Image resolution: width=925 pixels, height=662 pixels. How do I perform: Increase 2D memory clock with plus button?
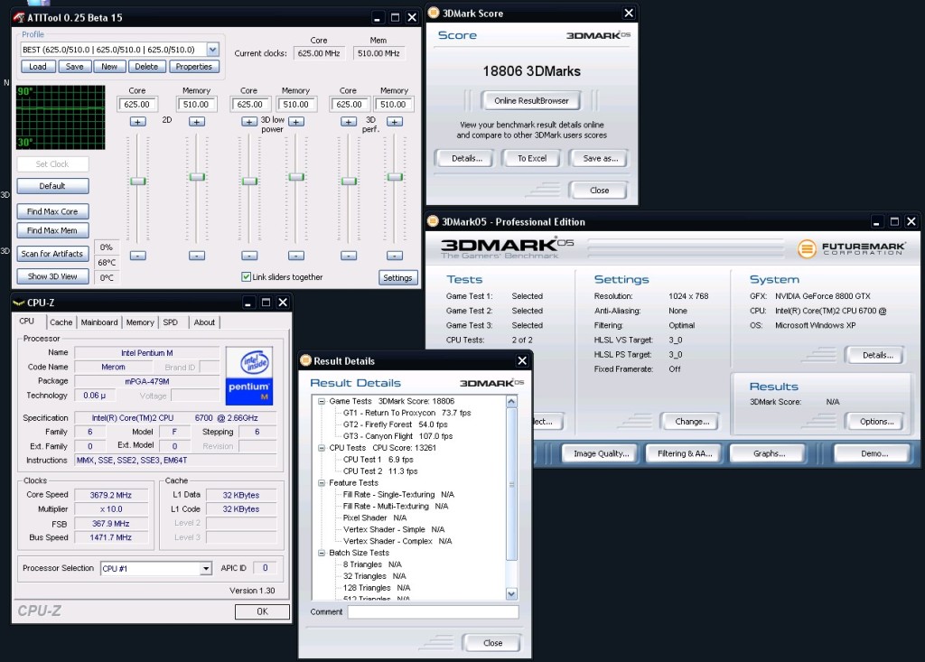point(196,122)
